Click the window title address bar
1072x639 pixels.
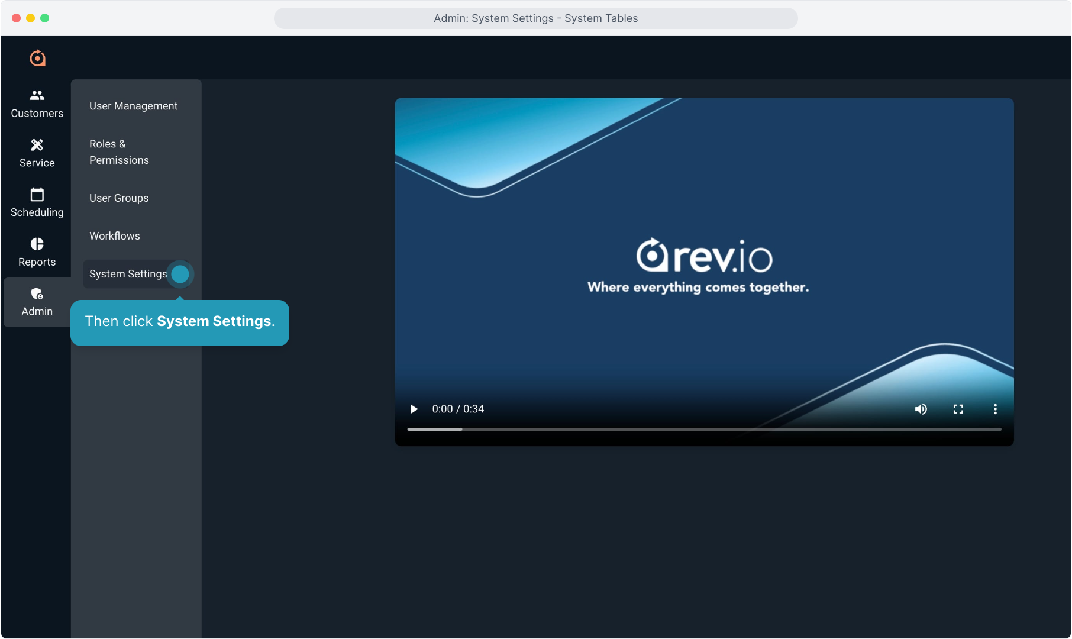coord(535,18)
